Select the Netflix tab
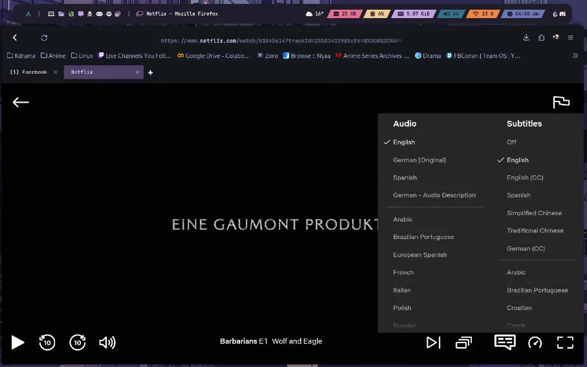587x367 pixels. pyautogui.click(x=104, y=72)
